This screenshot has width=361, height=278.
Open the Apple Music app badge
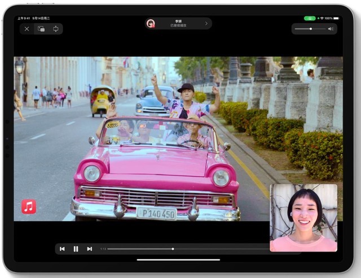(x=29, y=206)
